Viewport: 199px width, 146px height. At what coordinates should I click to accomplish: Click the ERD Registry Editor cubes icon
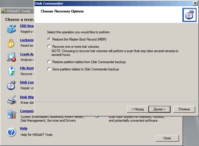(11, 29)
